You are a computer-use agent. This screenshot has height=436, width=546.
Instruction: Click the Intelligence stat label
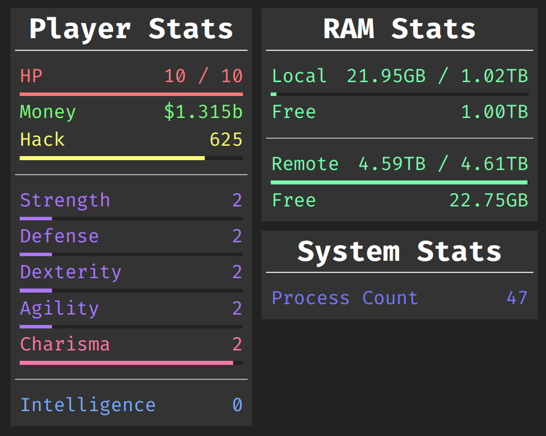coord(88,405)
